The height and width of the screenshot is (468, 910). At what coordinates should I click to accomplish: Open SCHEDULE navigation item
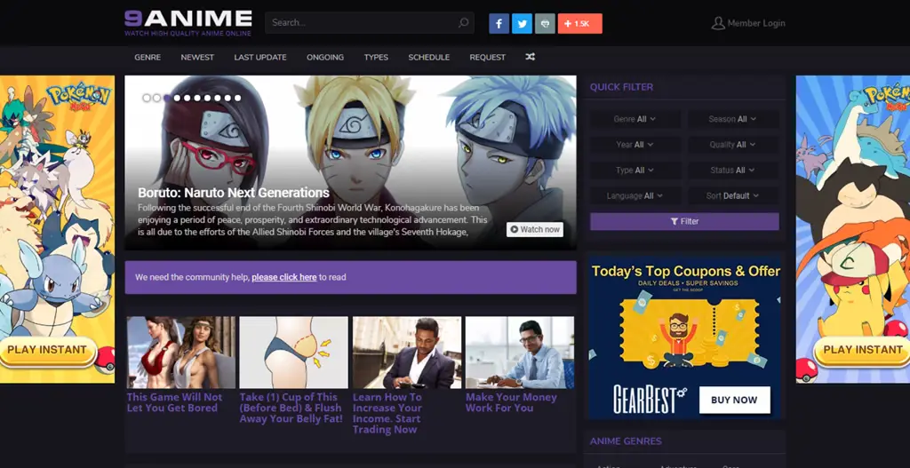(x=429, y=57)
